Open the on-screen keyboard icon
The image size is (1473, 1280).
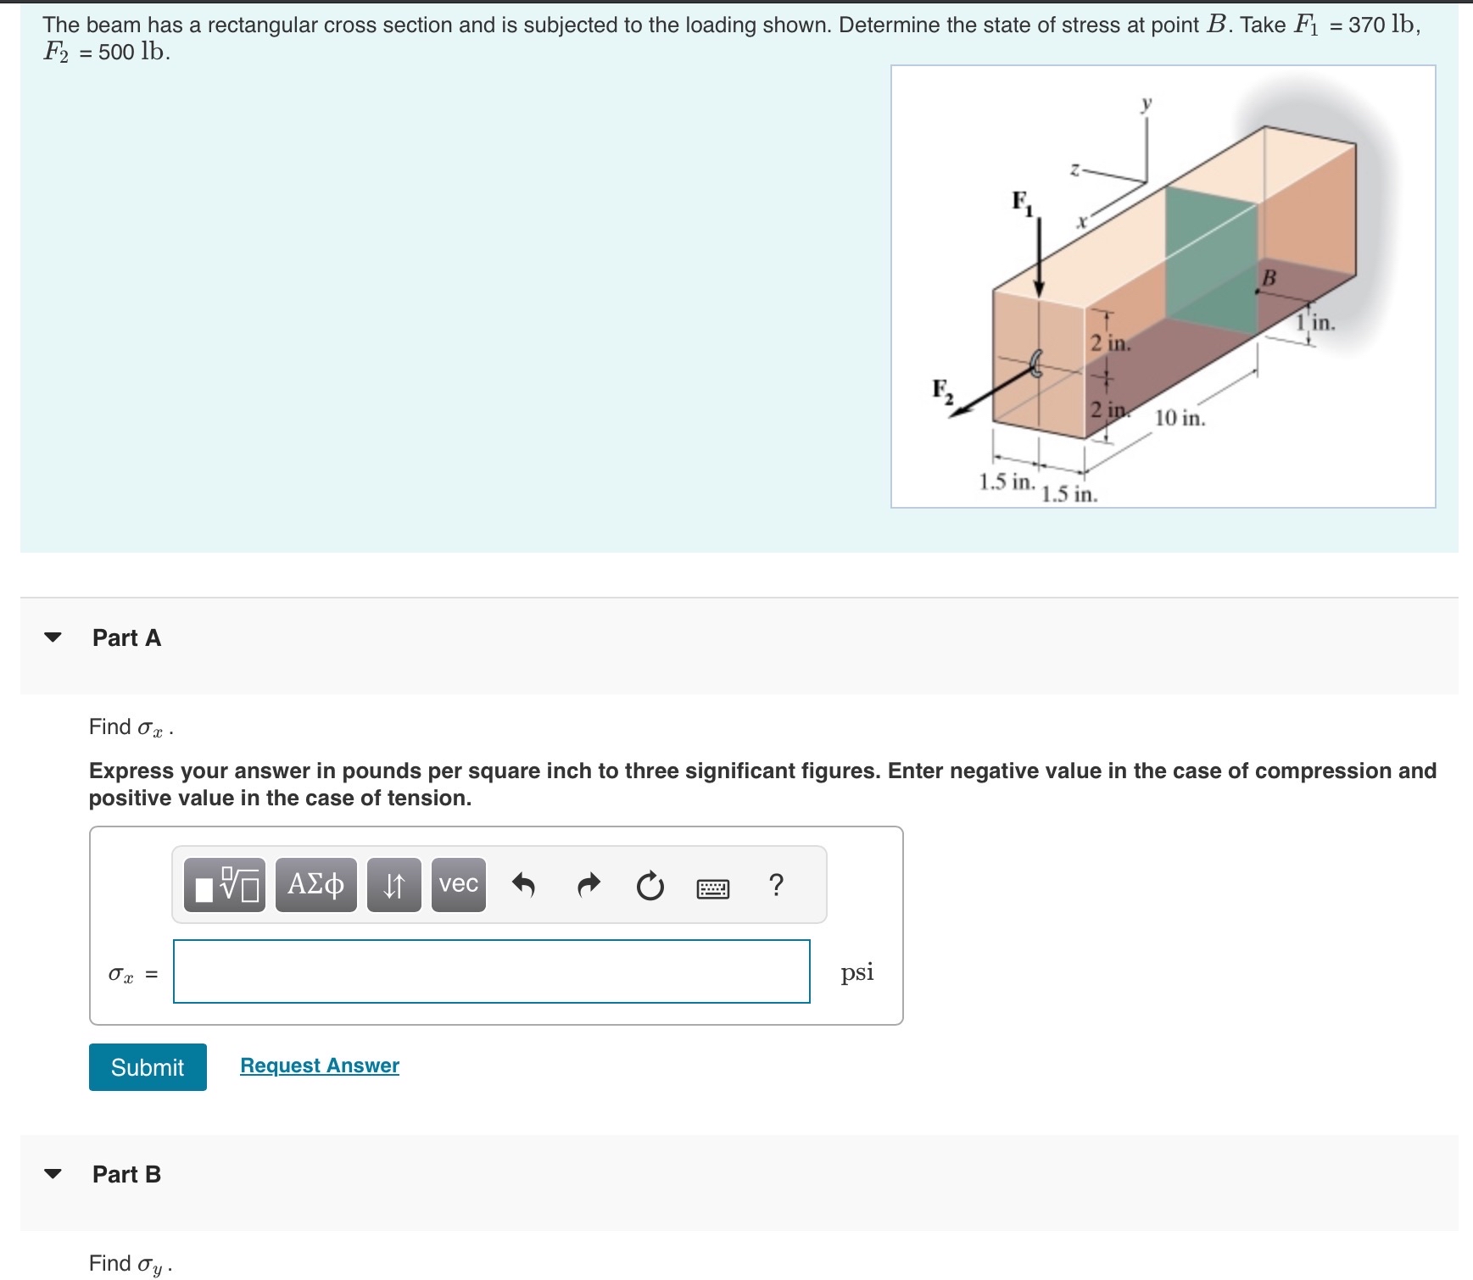coord(712,886)
